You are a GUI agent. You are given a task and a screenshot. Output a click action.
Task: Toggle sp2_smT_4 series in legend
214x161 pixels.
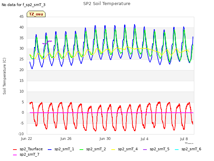coord(124,149)
